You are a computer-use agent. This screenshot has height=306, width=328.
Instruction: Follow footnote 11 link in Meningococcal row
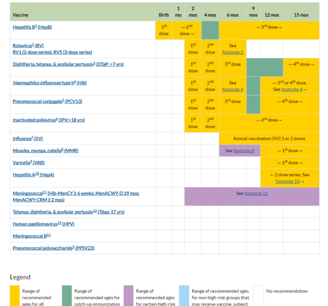[256, 193]
